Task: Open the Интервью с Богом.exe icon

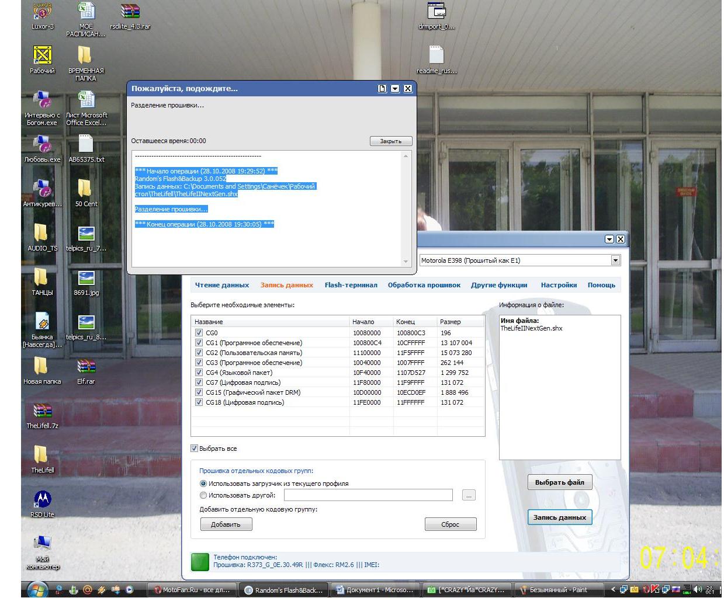Action: point(41,109)
